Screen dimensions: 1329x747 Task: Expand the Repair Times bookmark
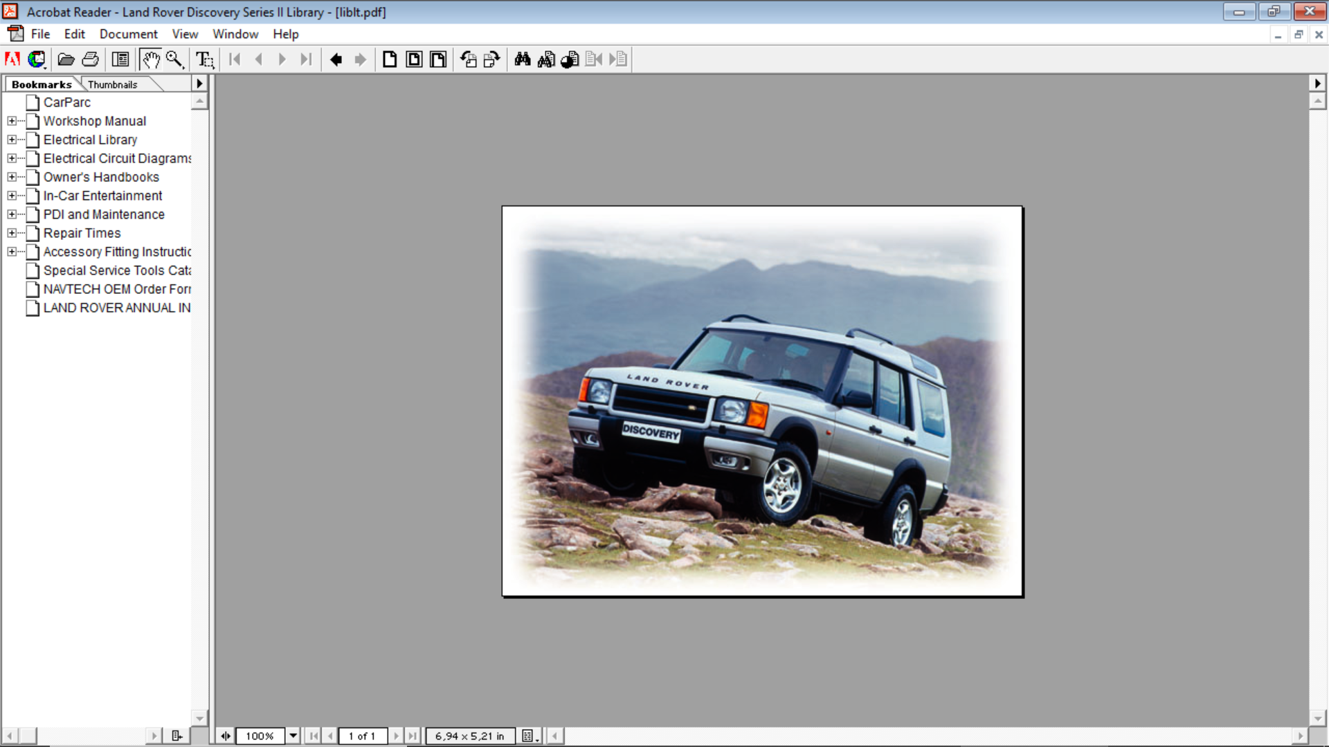(12, 233)
